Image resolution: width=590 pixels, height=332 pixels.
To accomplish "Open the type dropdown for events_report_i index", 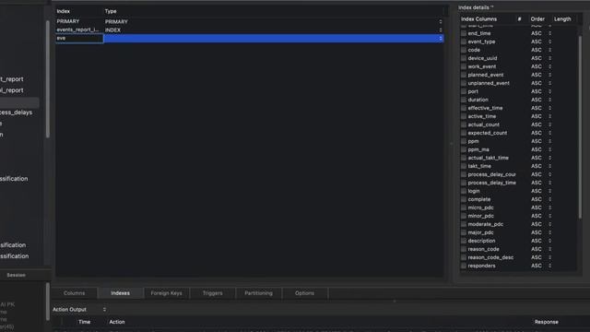I will (441, 30).
